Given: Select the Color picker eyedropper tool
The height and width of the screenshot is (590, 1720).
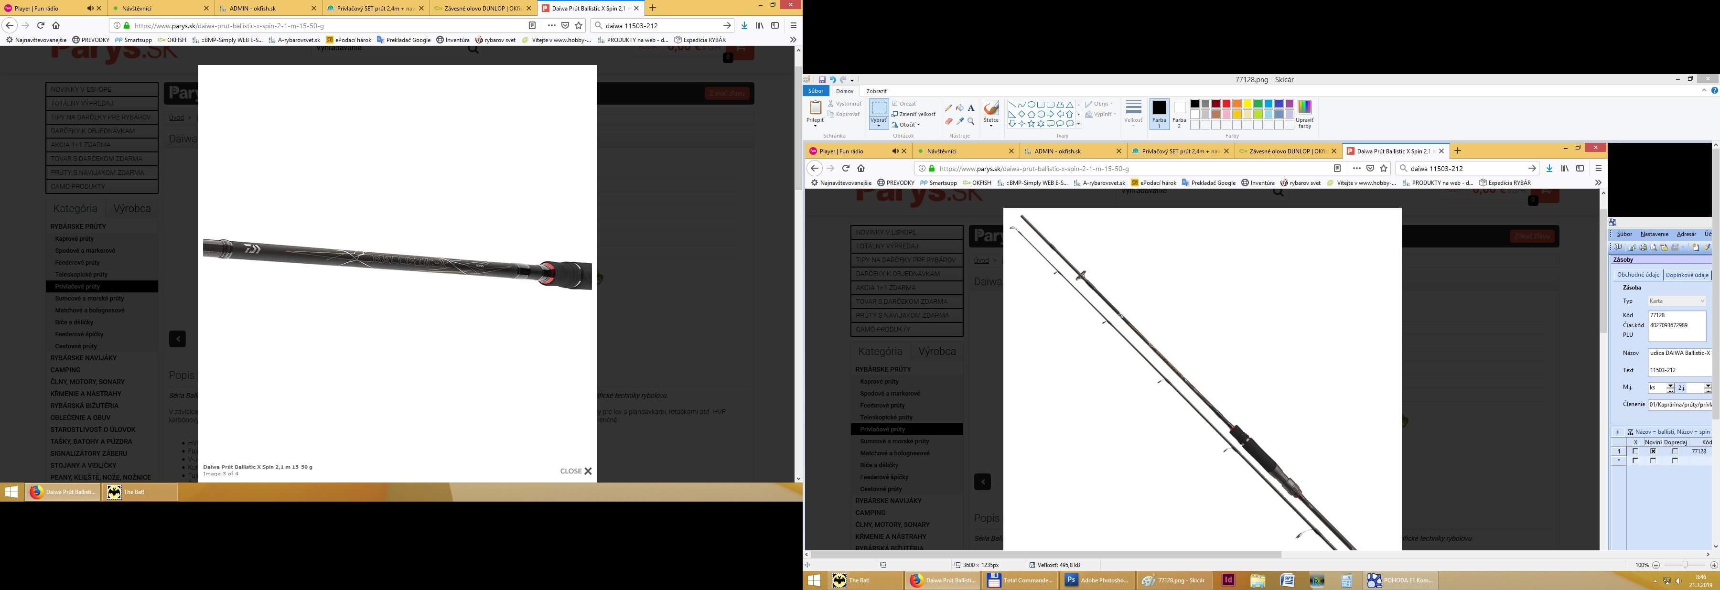Looking at the screenshot, I should tap(960, 121).
